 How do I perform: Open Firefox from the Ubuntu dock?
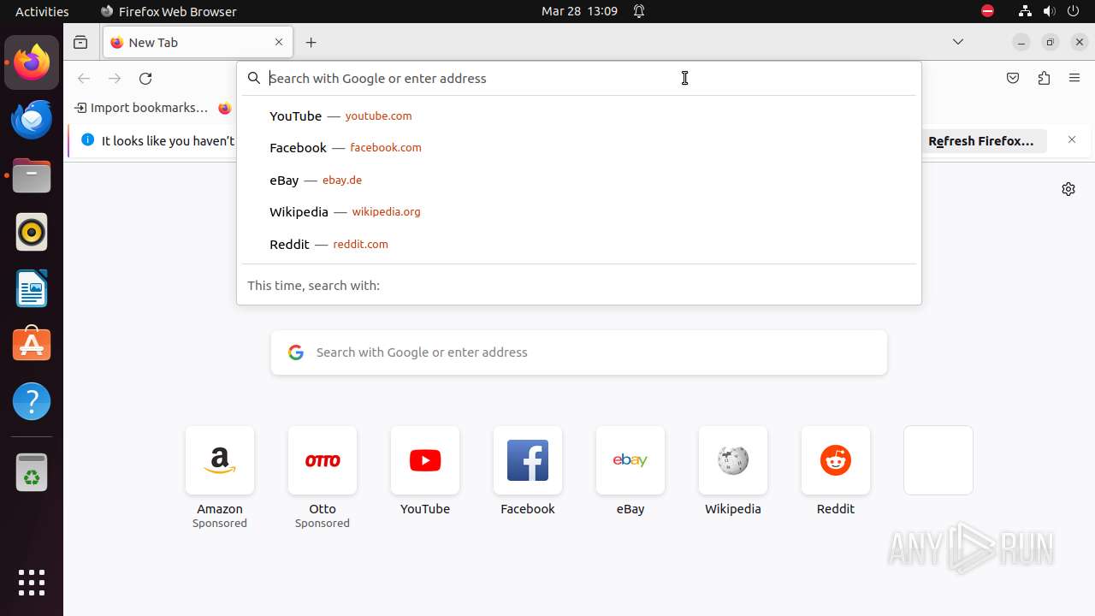click(x=32, y=62)
